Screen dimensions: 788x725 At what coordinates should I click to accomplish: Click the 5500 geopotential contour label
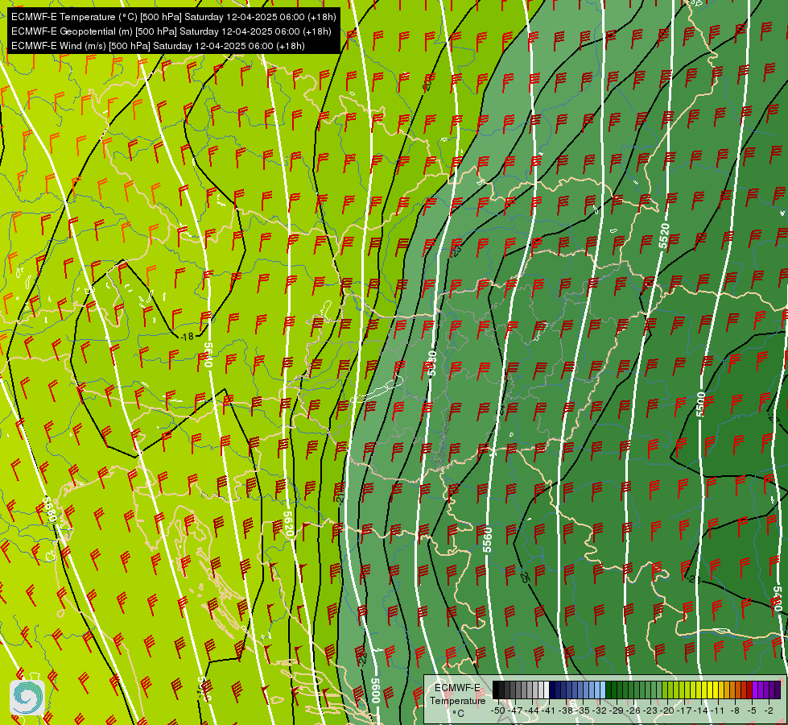tap(700, 404)
